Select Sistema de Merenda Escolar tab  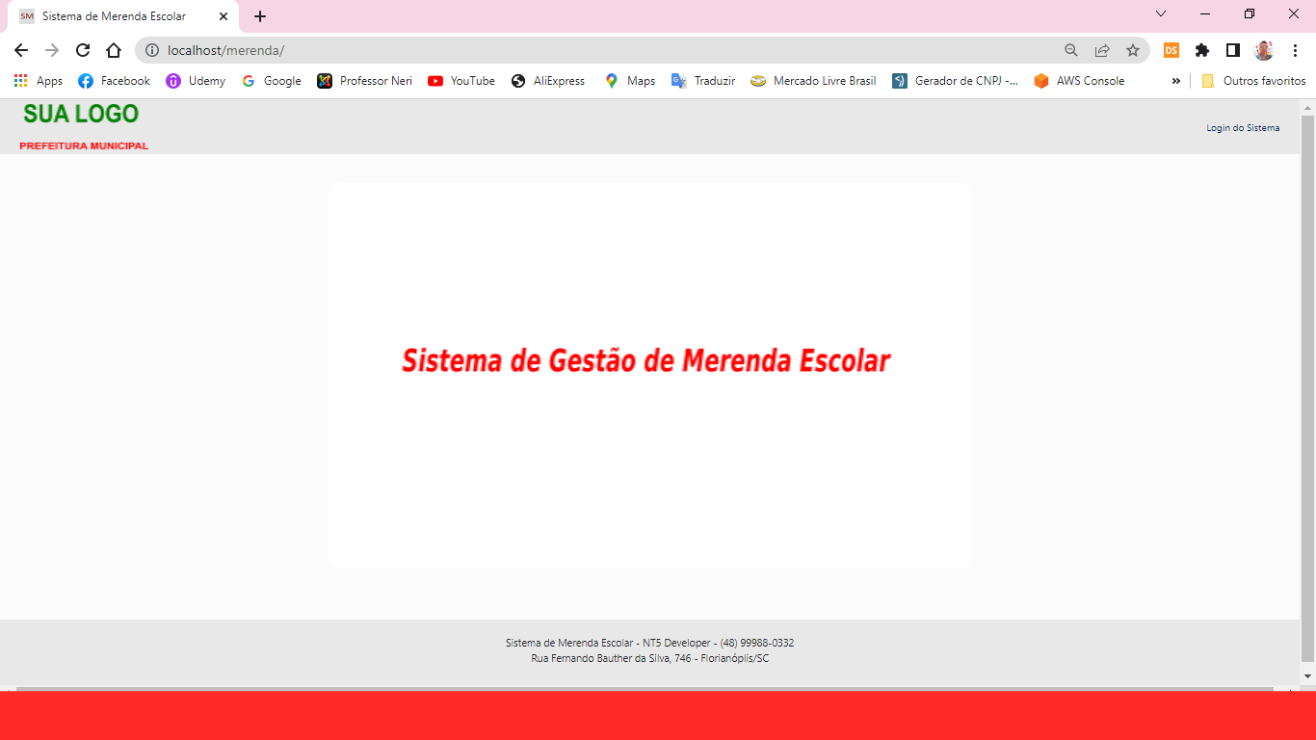click(114, 16)
